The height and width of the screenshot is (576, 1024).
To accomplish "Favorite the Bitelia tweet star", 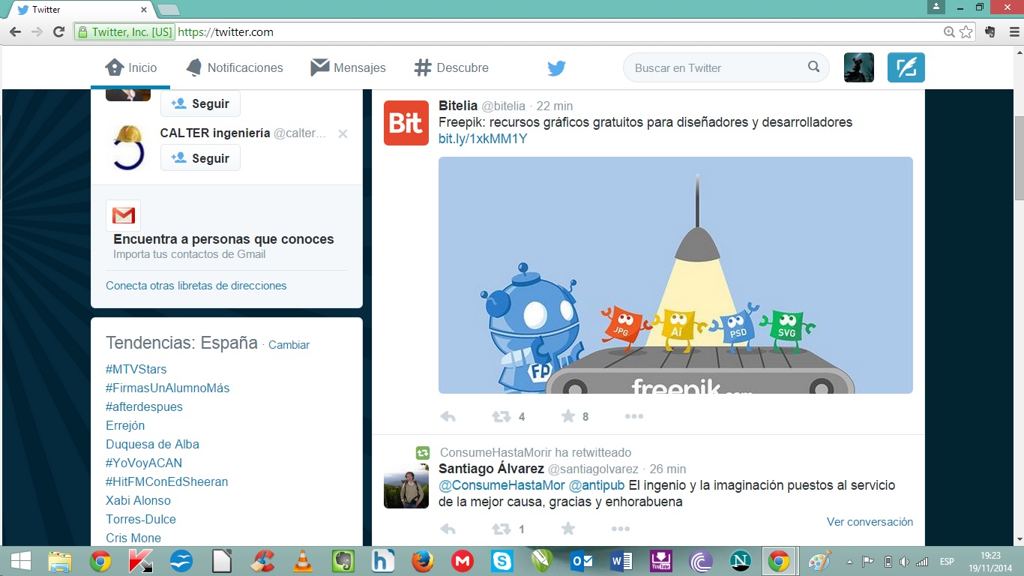I will [x=568, y=416].
